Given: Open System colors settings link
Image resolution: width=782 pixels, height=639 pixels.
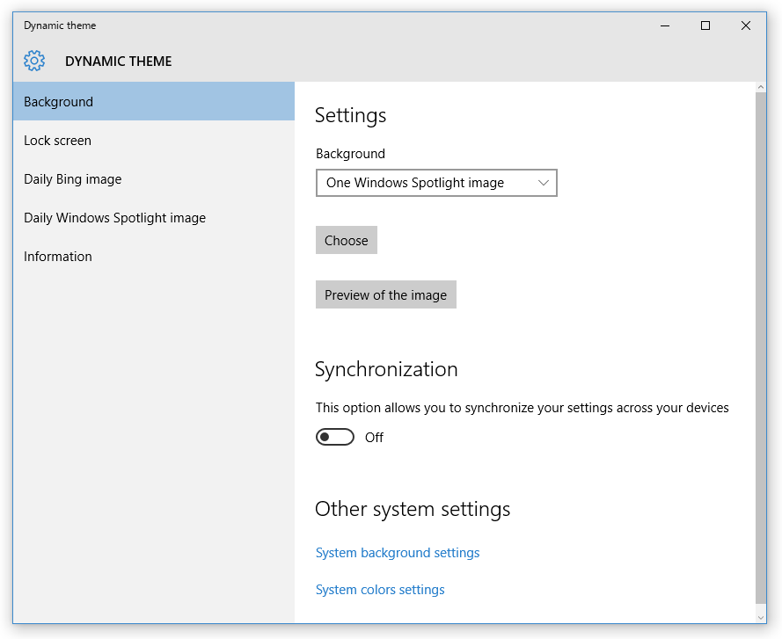Looking at the screenshot, I should coord(380,590).
